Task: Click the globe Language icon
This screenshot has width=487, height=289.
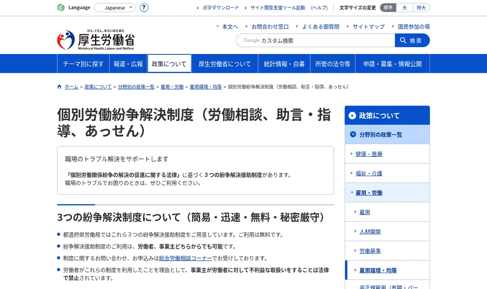Action: pos(61,7)
